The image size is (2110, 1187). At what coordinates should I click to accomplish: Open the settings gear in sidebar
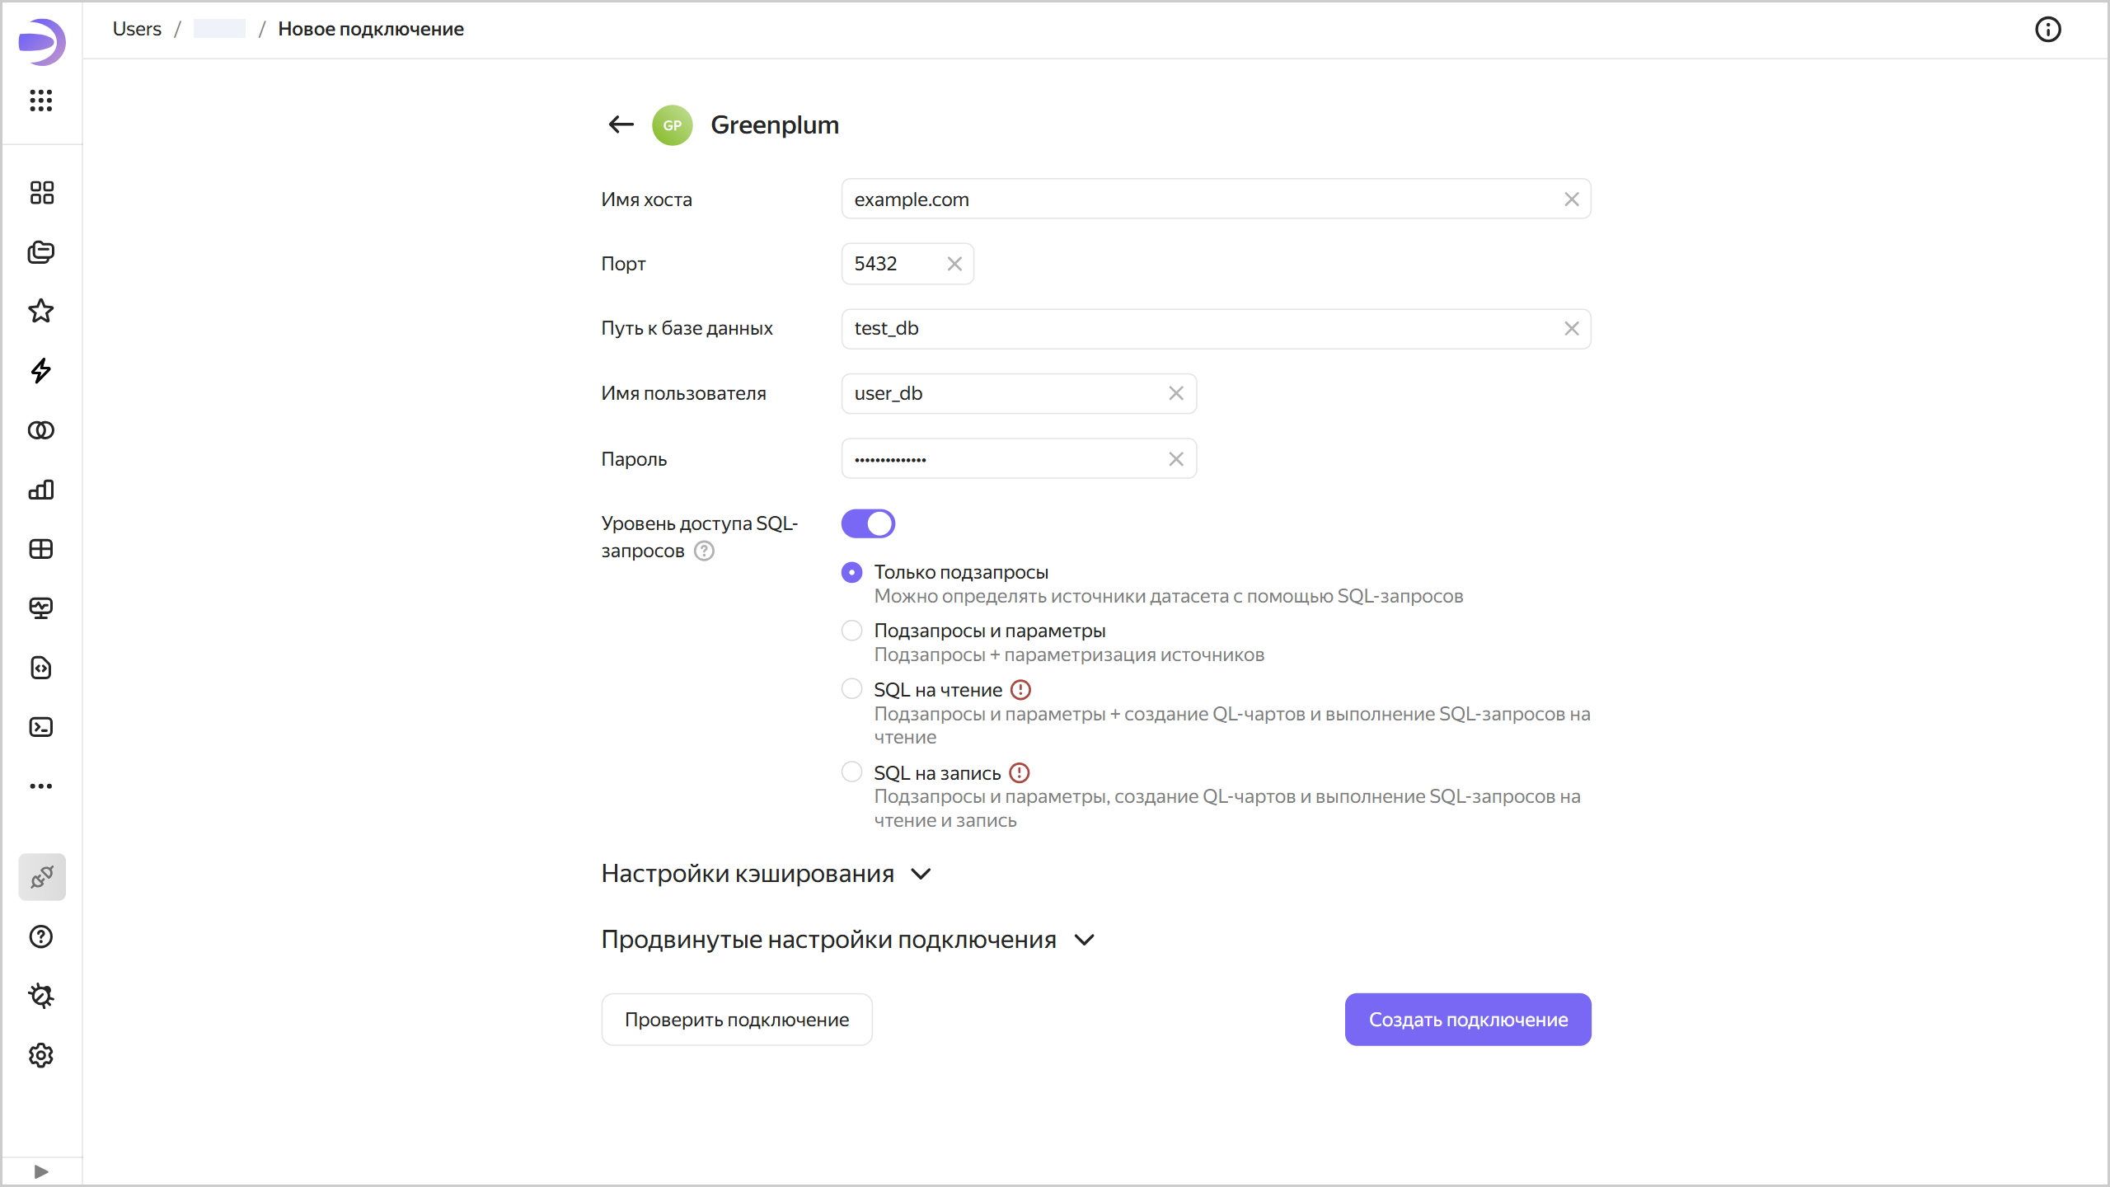(41, 1056)
